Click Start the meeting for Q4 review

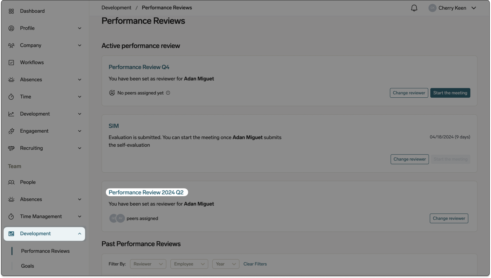click(x=450, y=93)
